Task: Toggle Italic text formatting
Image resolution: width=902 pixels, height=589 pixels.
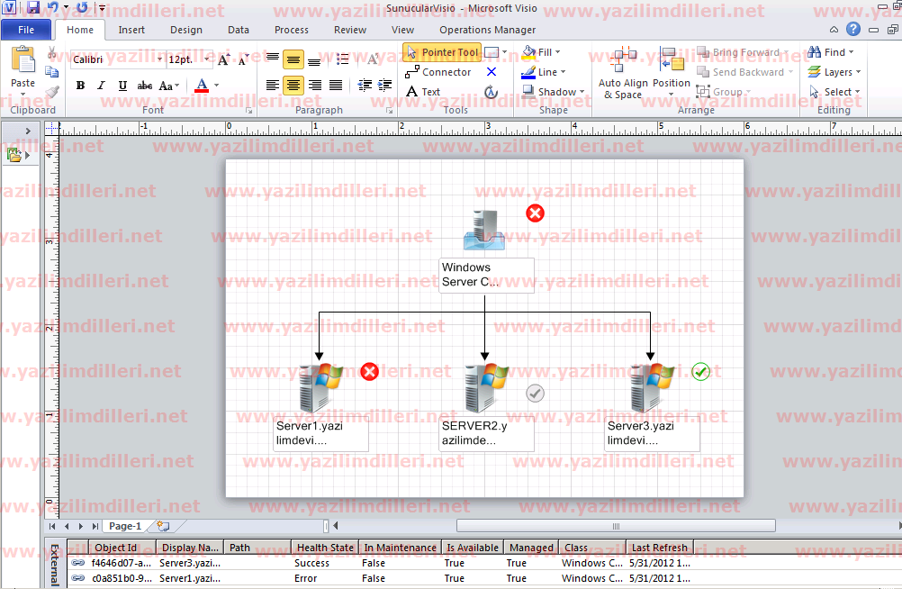Action: click(x=102, y=86)
